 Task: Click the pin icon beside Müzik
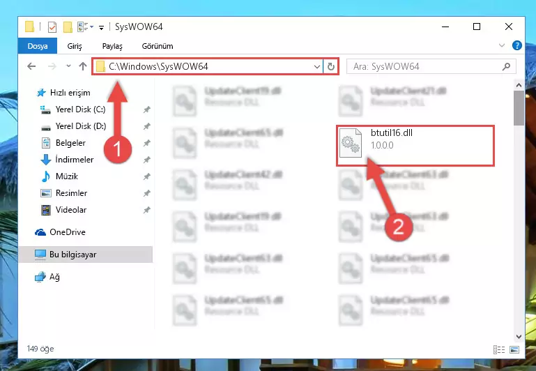(146, 176)
